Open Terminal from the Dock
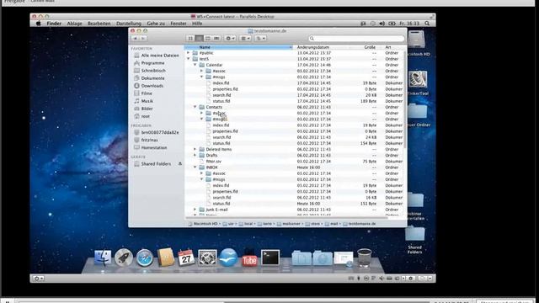 pyautogui.click(x=270, y=258)
